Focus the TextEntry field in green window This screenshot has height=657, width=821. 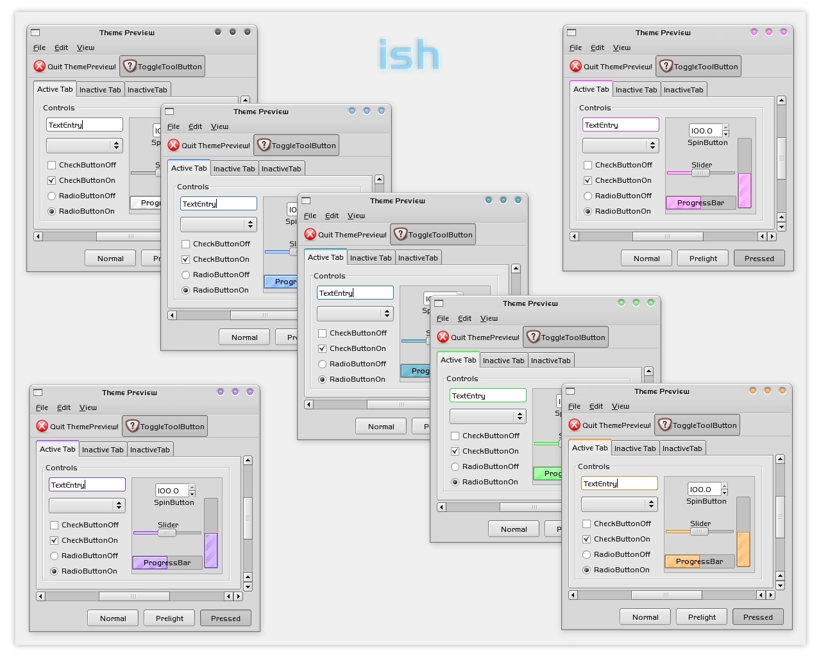pos(488,396)
